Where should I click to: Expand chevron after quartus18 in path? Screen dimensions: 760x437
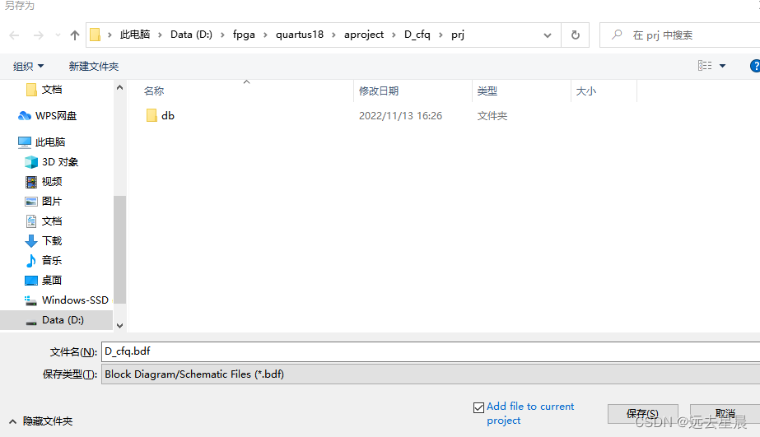tap(333, 35)
